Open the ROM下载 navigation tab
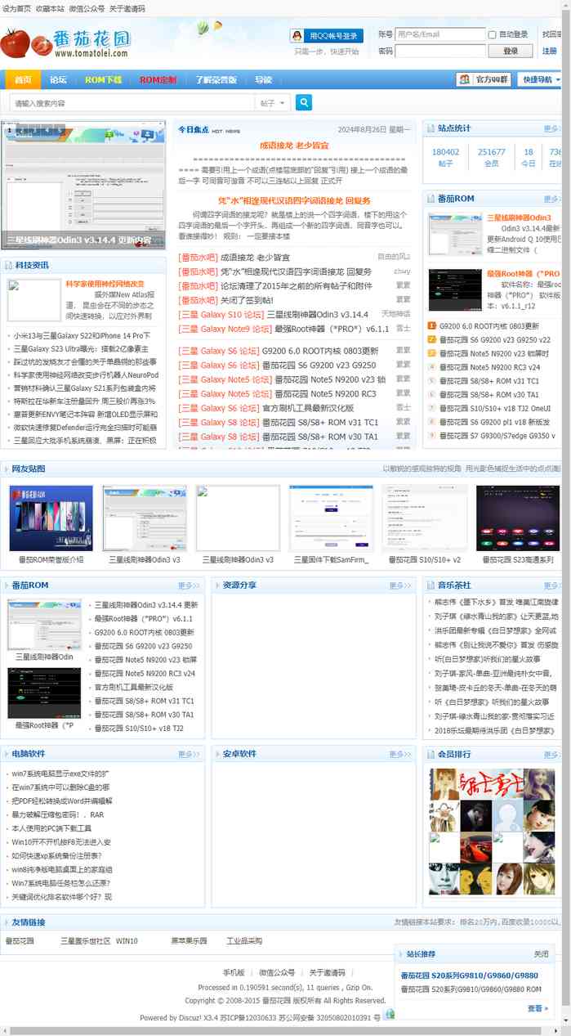Screen dimensions: 571x1036 pyautogui.click(x=103, y=80)
